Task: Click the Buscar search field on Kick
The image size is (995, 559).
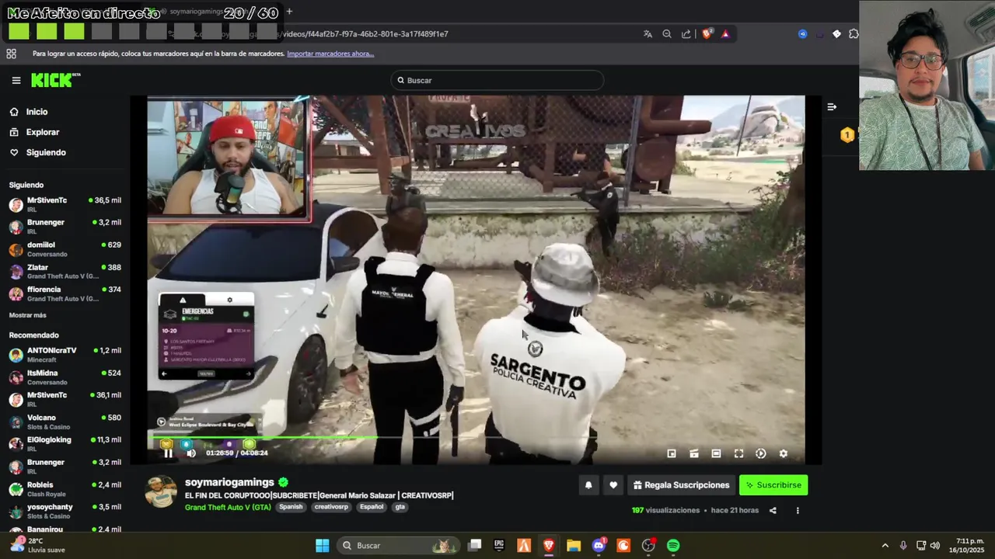Action: (497, 80)
